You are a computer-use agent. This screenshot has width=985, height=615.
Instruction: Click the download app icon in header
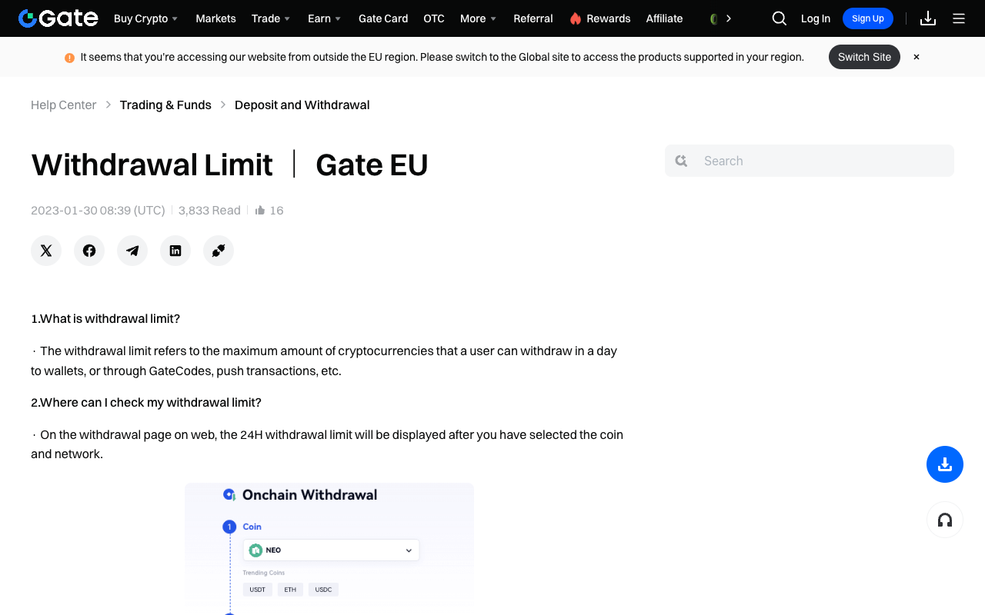pos(928,18)
